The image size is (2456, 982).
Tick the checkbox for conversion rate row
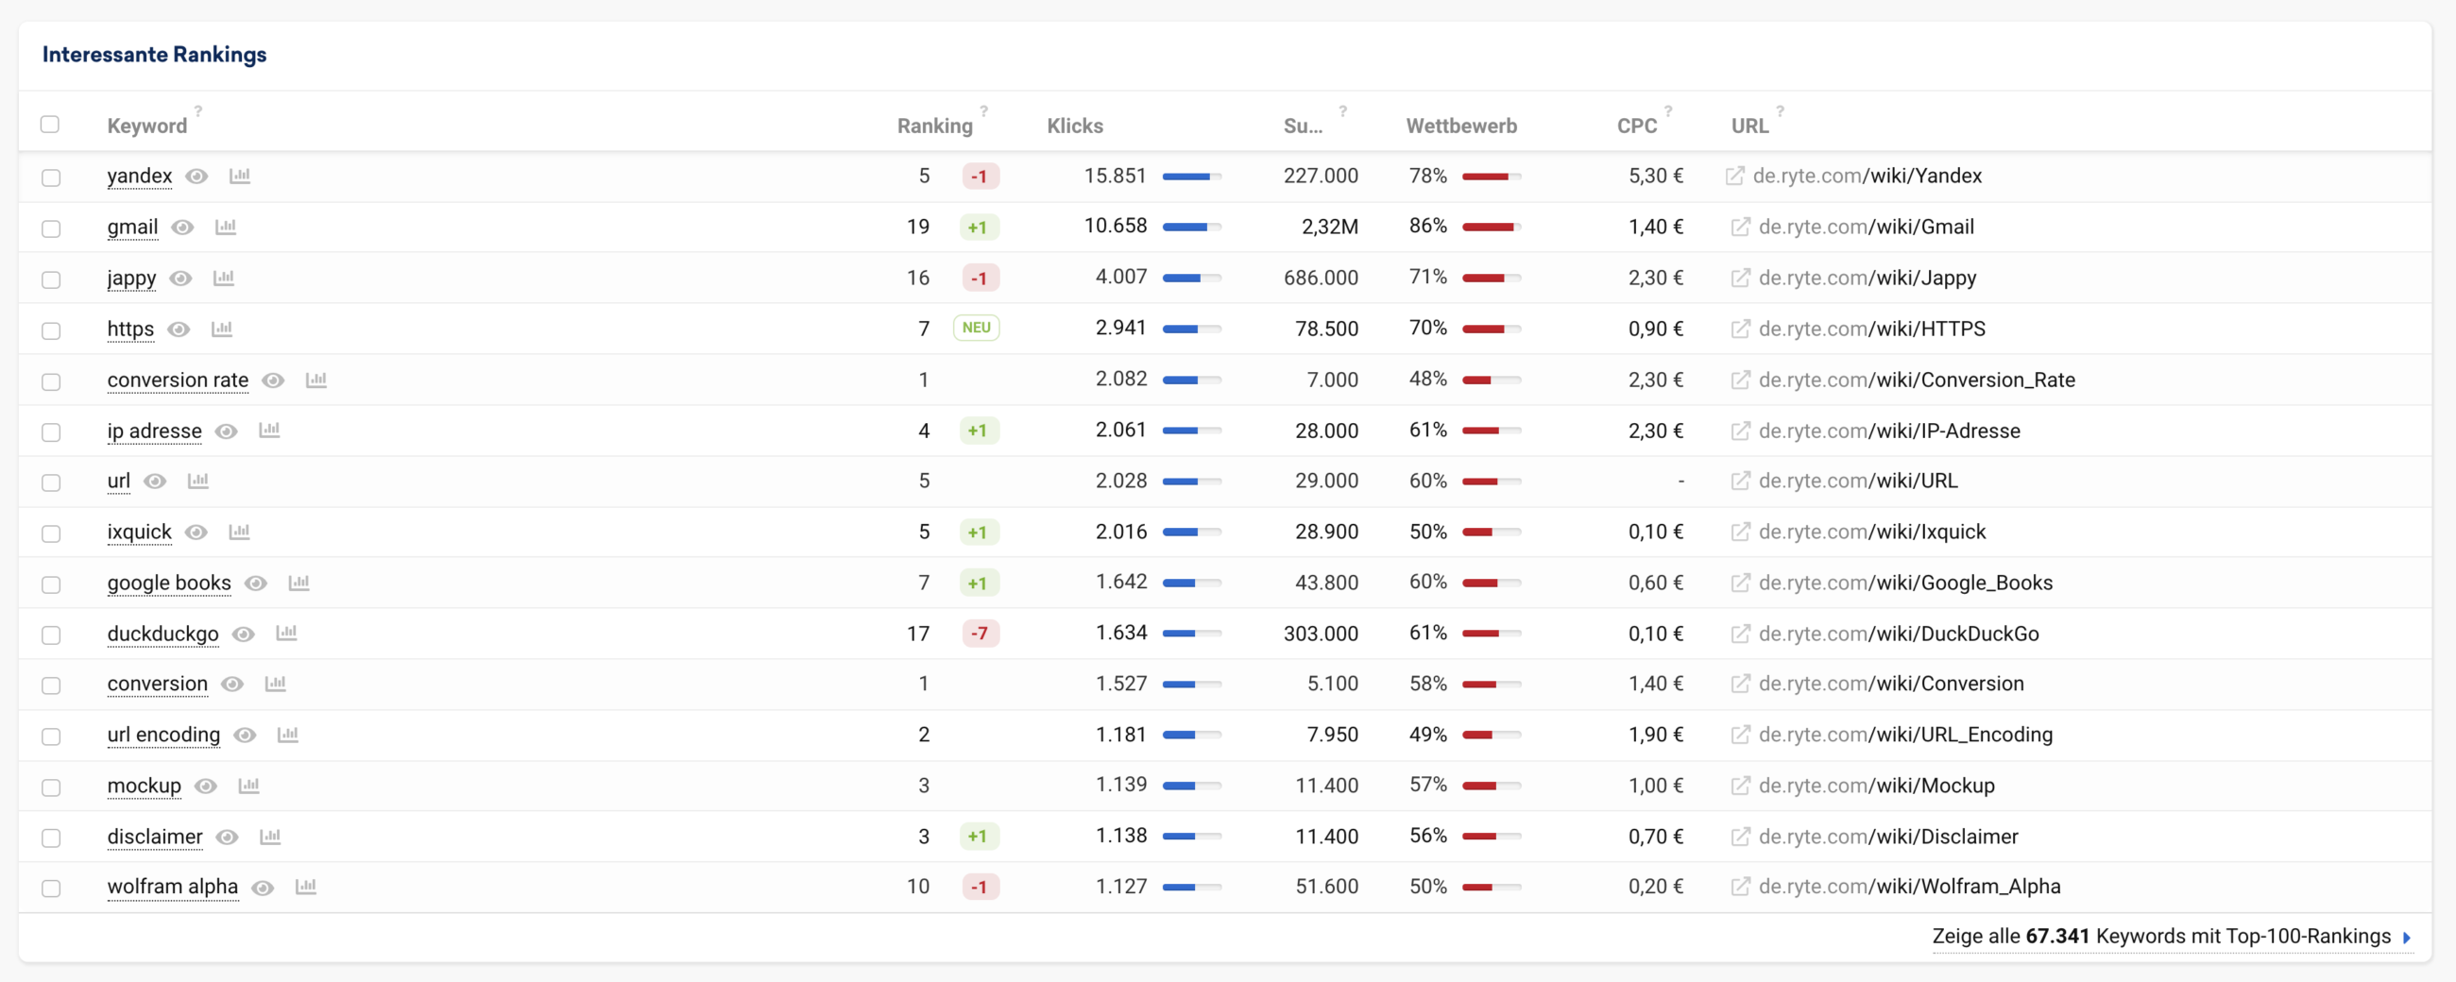[x=50, y=381]
